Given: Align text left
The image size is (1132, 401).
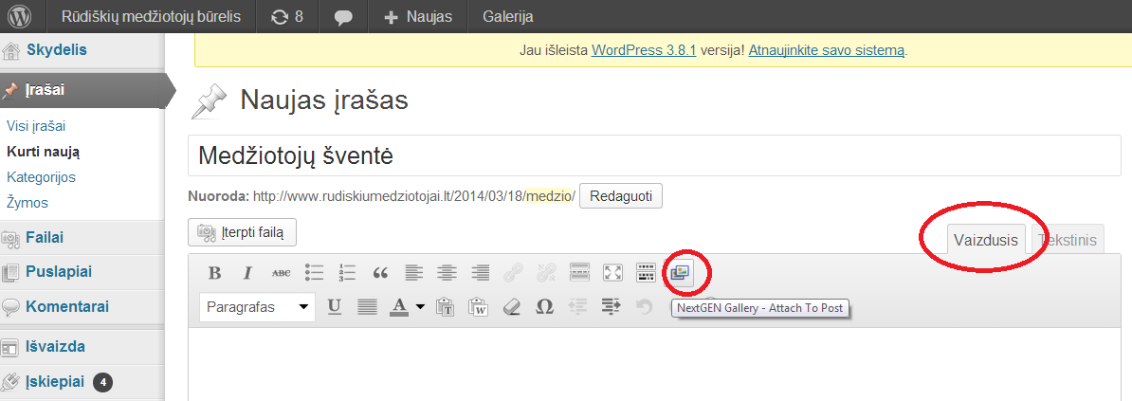Looking at the screenshot, I should [413, 273].
